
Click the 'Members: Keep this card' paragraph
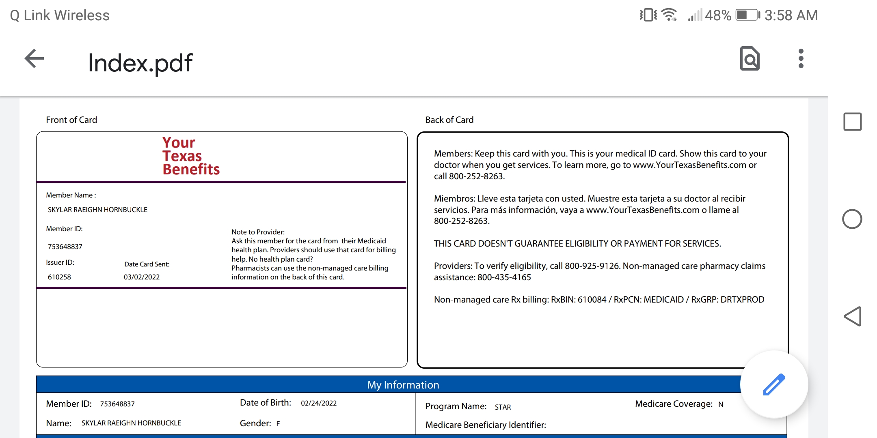pyautogui.click(x=600, y=165)
